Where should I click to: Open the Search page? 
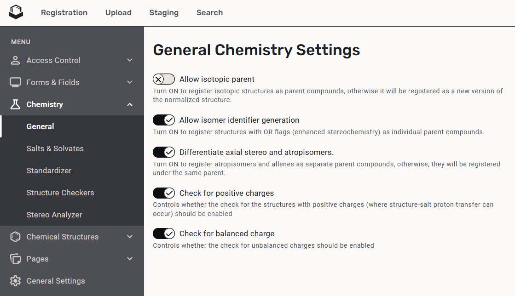click(x=209, y=12)
